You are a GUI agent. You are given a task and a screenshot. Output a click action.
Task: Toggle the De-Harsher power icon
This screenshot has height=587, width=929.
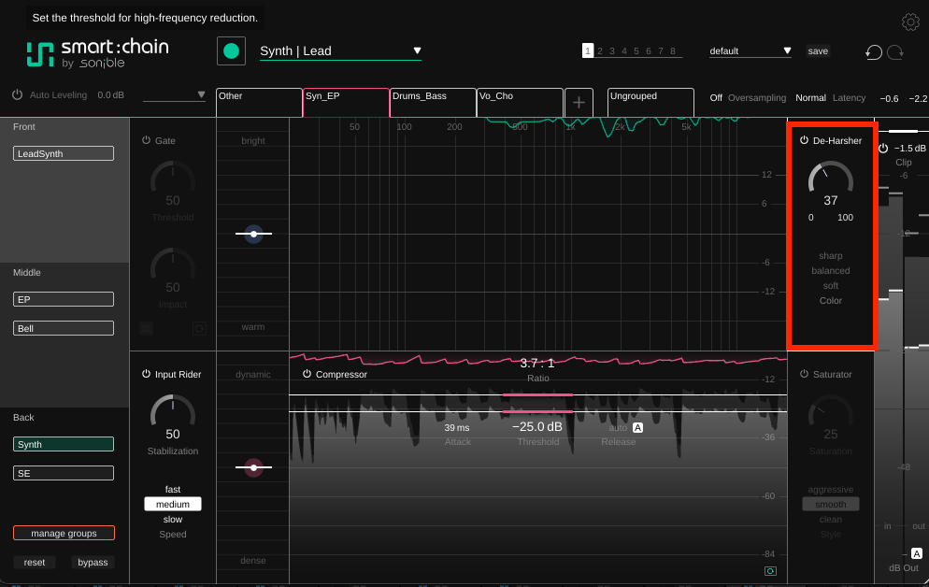[x=804, y=140]
